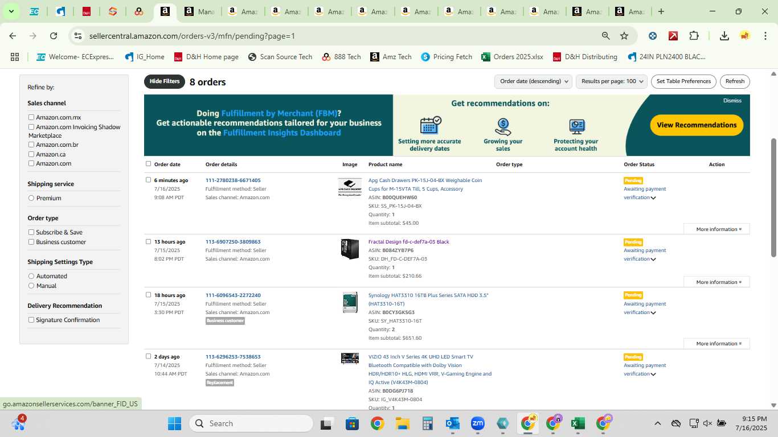This screenshot has width=778, height=437.
Task: Reload the current browser page
Action: tap(54, 36)
